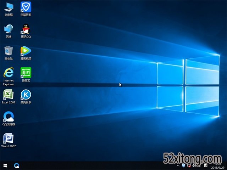Select the Excel 2007 desktop shortcut

pyautogui.click(x=9, y=97)
